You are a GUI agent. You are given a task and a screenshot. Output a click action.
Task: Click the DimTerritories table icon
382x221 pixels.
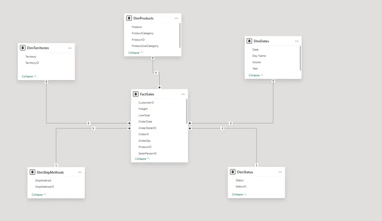(23, 48)
